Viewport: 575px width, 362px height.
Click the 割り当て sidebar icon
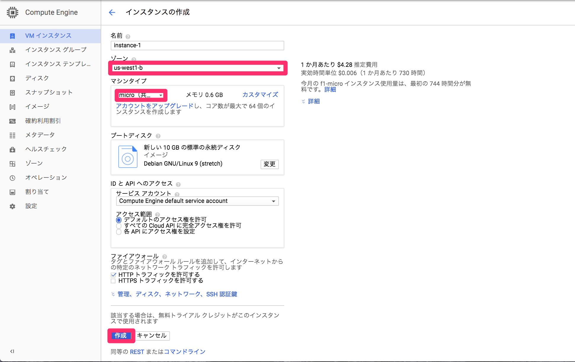pyautogui.click(x=12, y=192)
